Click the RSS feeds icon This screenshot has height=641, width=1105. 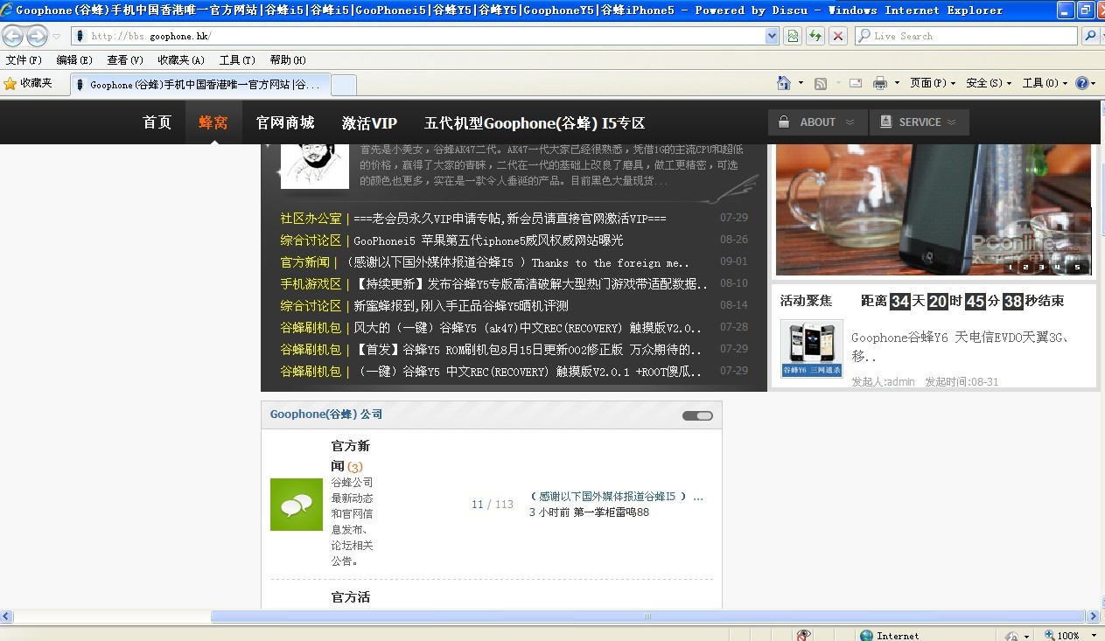click(x=821, y=83)
